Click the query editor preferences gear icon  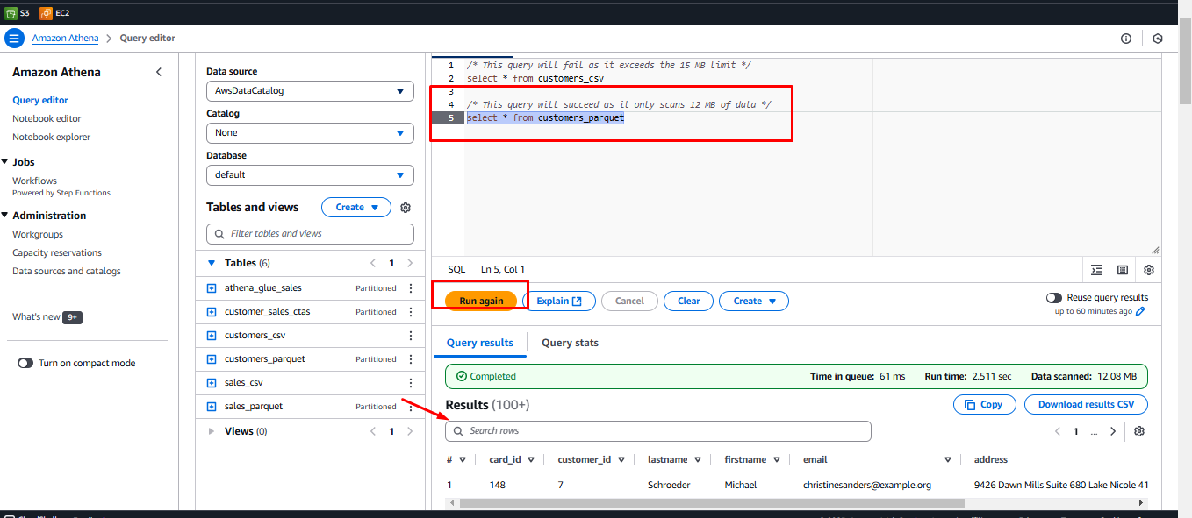point(1148,270)
